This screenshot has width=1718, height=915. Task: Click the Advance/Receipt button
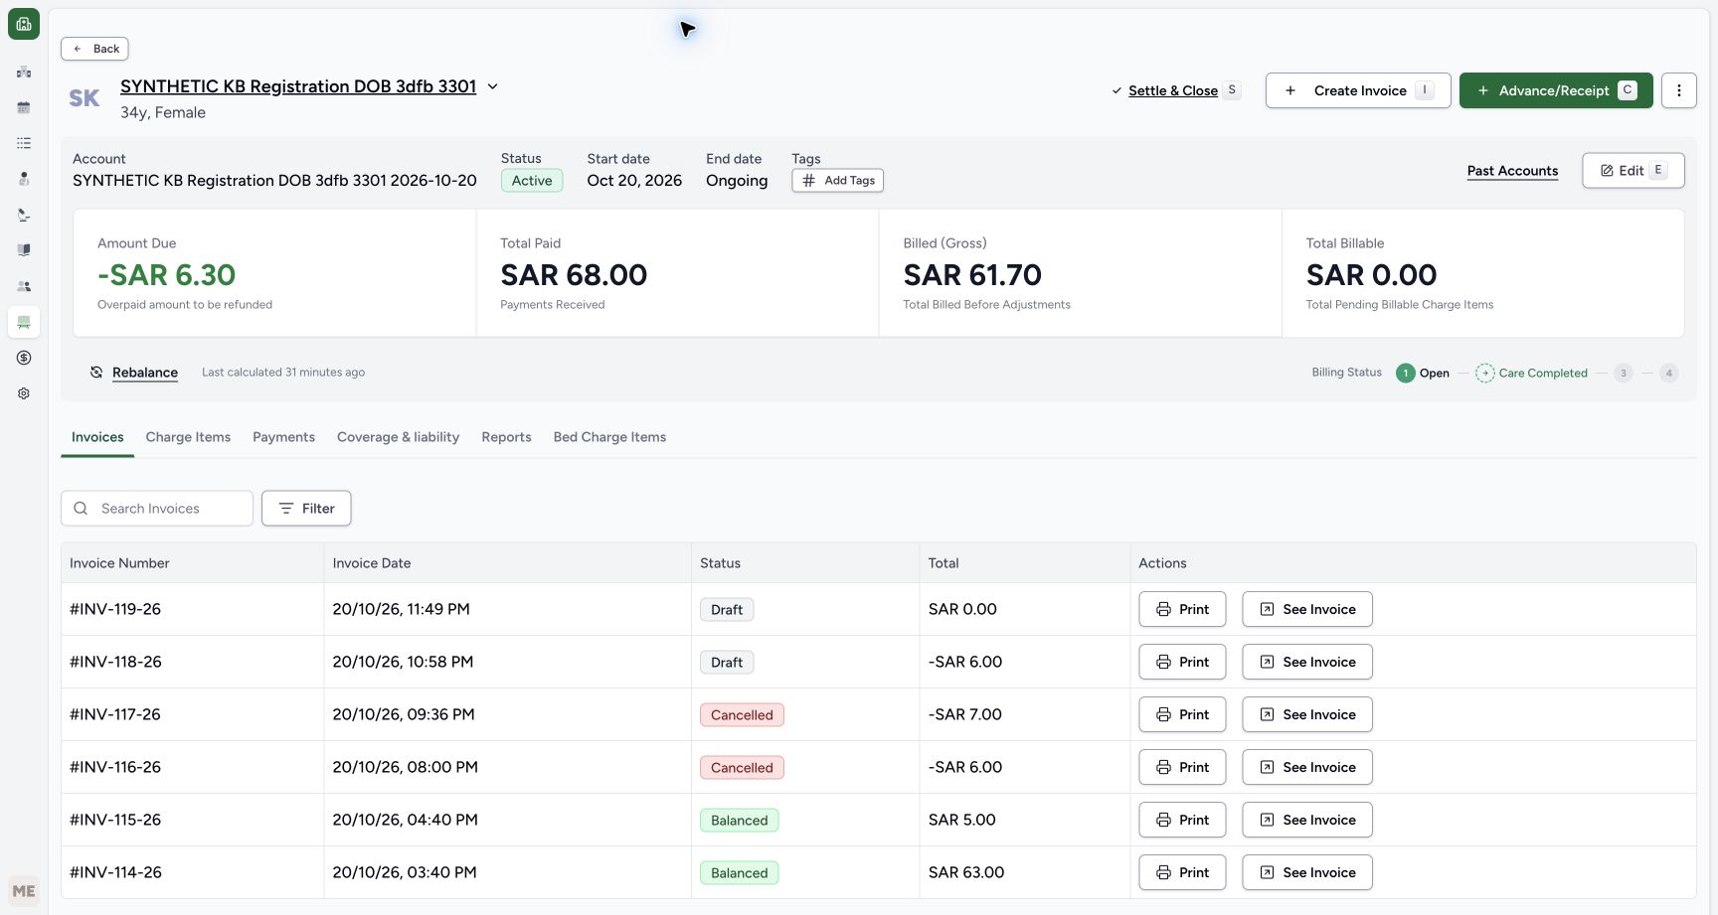pos(1556,90)
